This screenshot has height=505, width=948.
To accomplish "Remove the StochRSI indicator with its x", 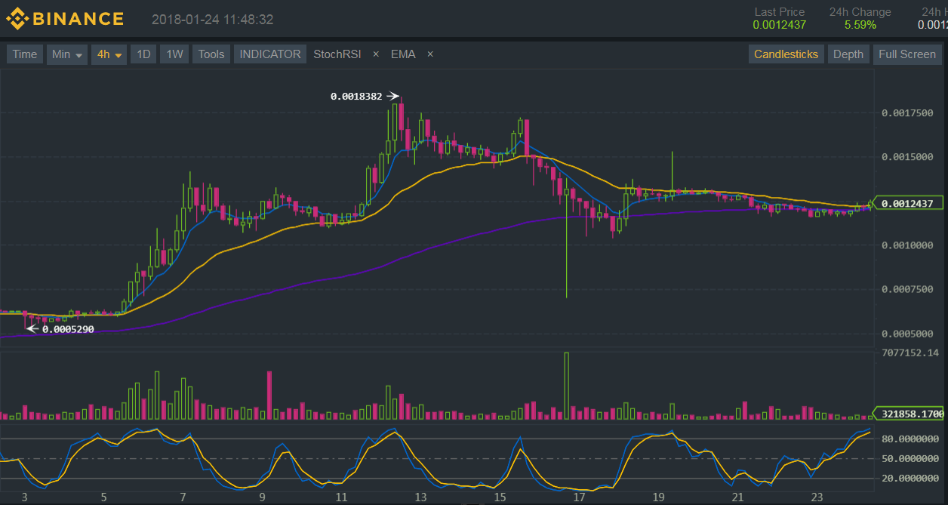I will click(376, 54).
